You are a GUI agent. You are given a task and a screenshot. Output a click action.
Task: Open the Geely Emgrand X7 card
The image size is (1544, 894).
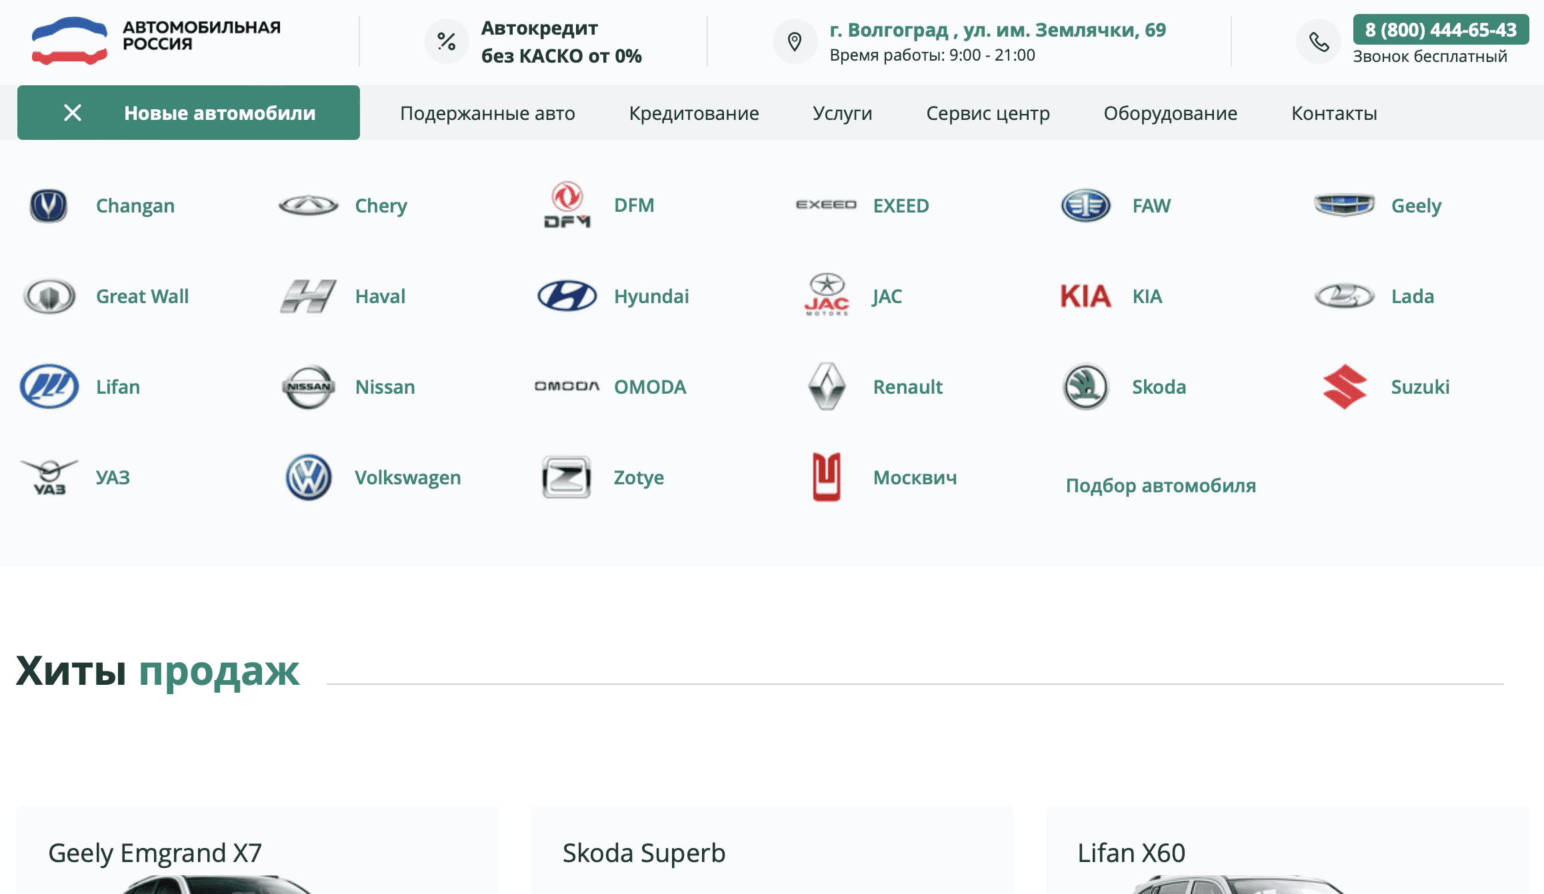coord(155,853)
